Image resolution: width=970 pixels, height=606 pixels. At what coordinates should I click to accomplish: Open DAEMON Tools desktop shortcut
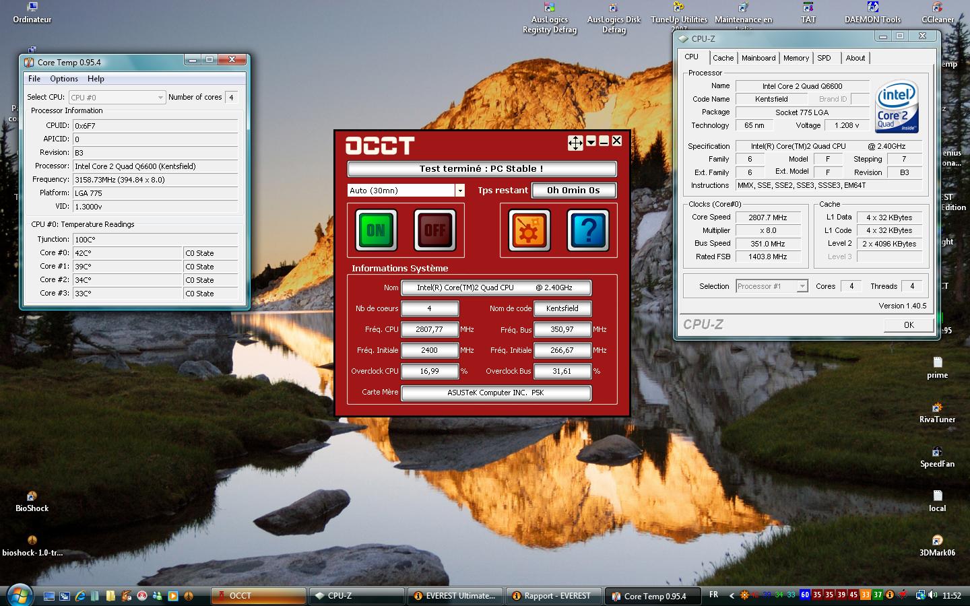pos(872,13)
